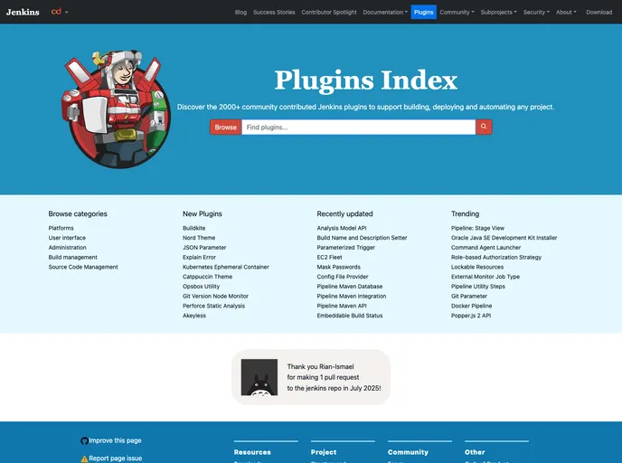
Task: Open the Administration category
Action: coord(68,248)
